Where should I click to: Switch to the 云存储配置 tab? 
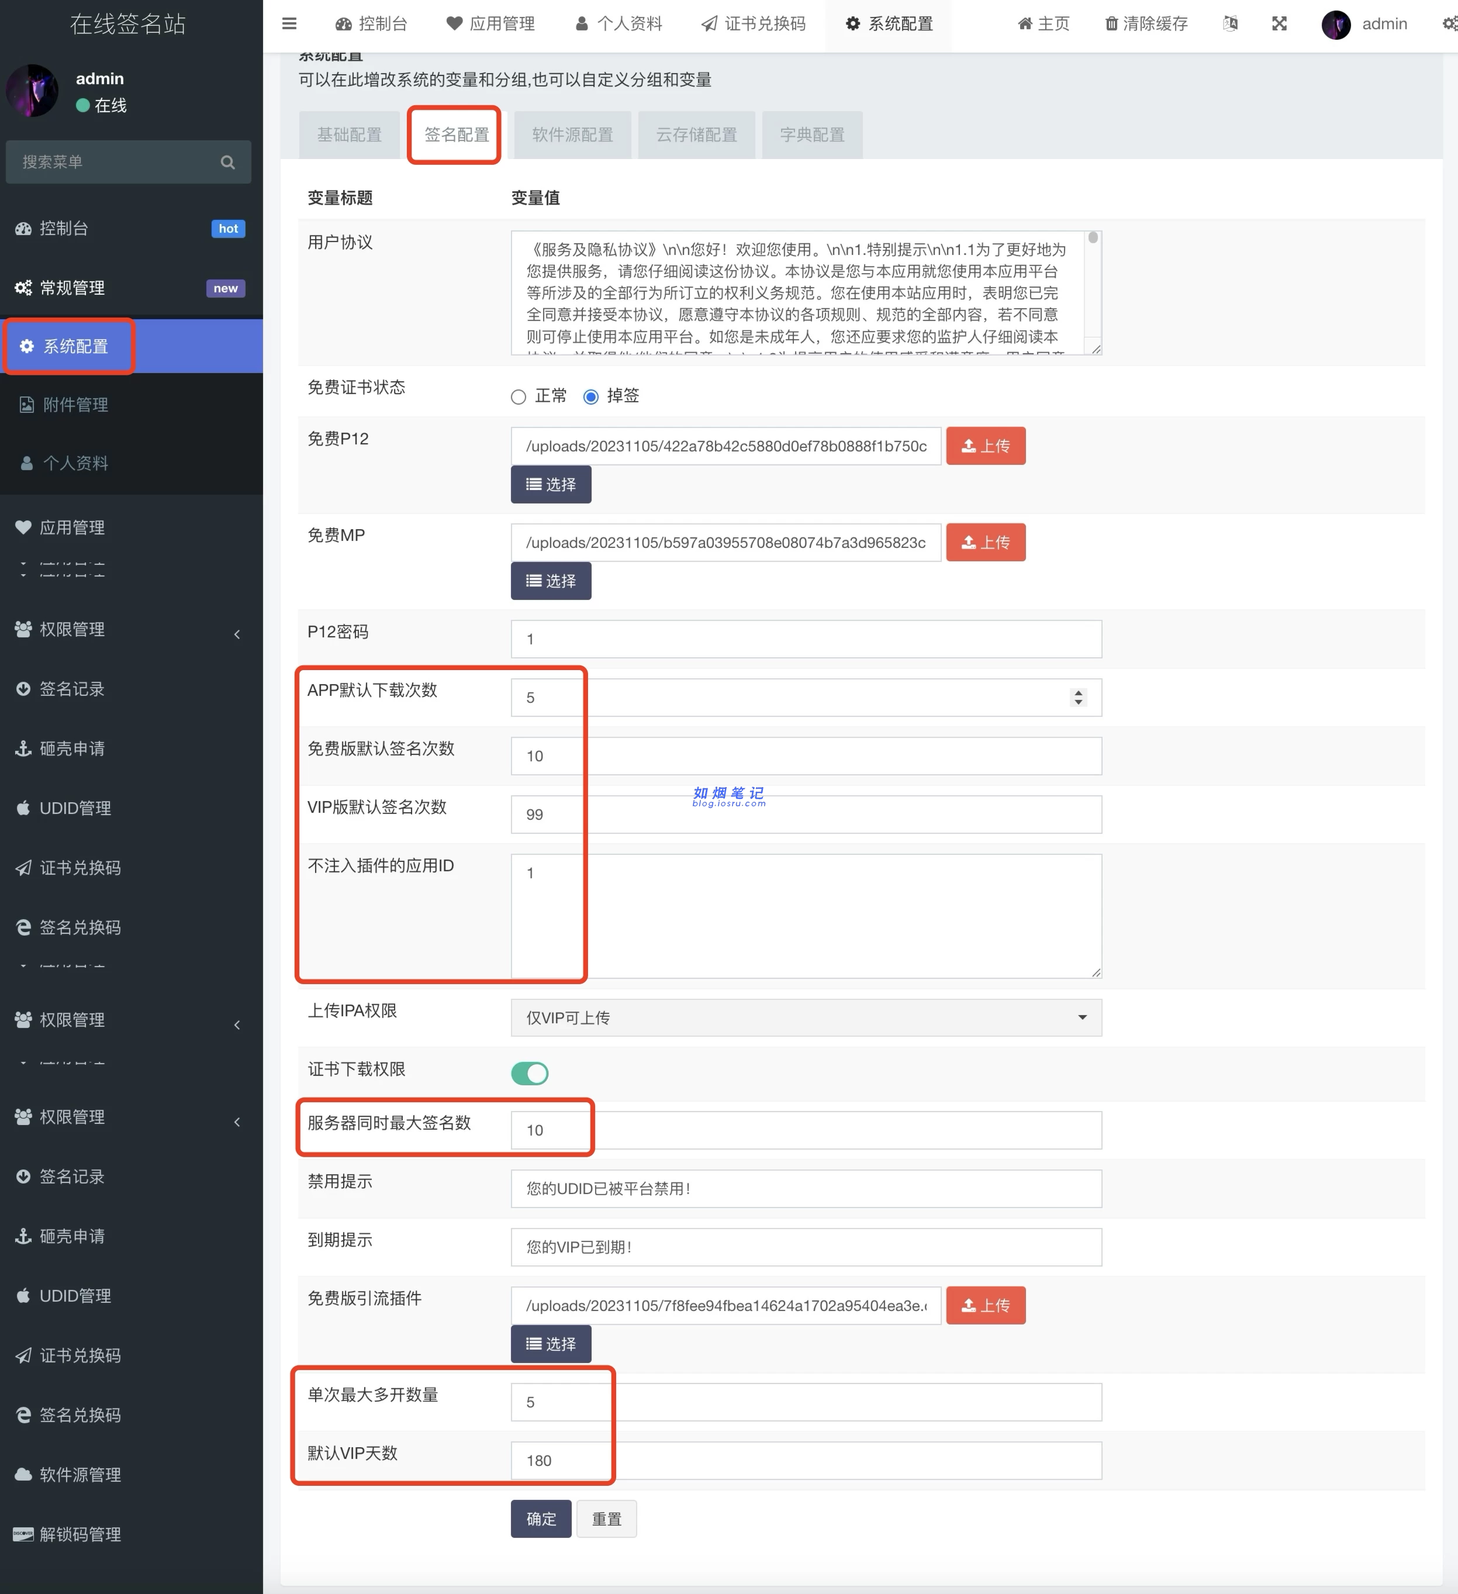[697, 135]
